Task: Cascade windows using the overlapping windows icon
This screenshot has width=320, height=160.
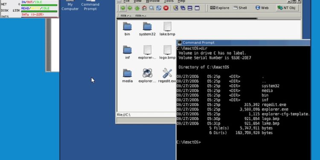Action: click(183, 8)
